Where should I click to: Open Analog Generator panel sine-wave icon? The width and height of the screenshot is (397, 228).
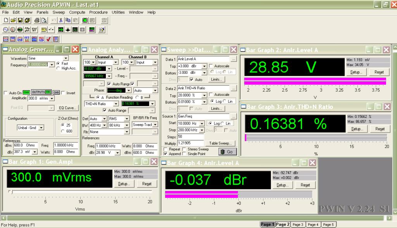(5, 30)
